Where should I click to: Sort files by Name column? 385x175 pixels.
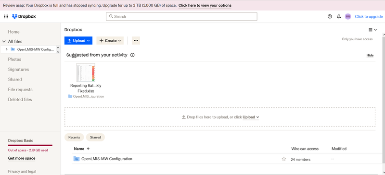[82, 149]
